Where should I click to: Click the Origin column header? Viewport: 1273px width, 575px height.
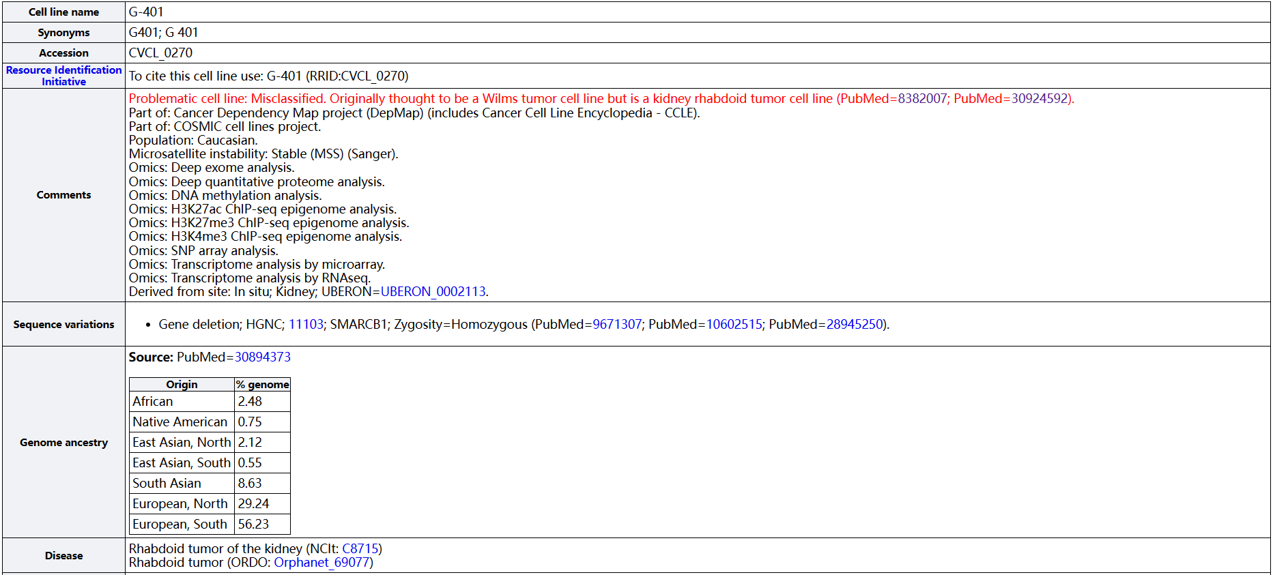(x=182, y=385)
